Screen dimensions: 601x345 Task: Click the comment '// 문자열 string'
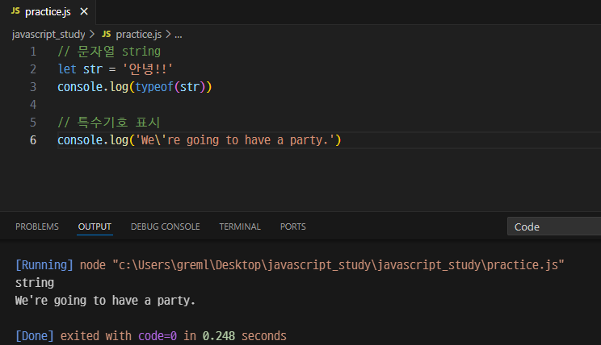click(109, 52)
